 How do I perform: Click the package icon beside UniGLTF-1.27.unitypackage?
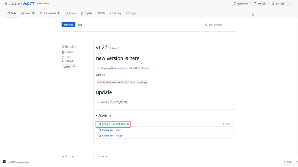click(100, 124)
